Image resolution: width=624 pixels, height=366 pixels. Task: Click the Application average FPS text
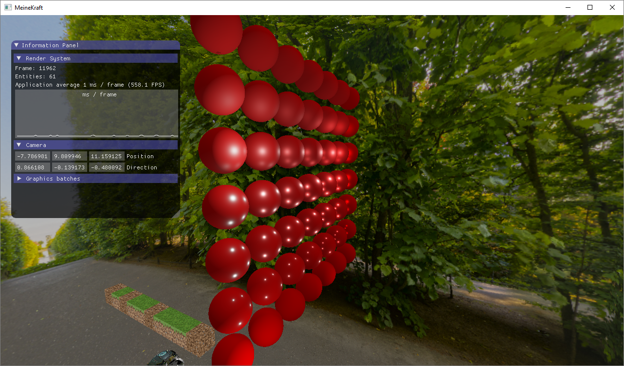click(90, 85)
